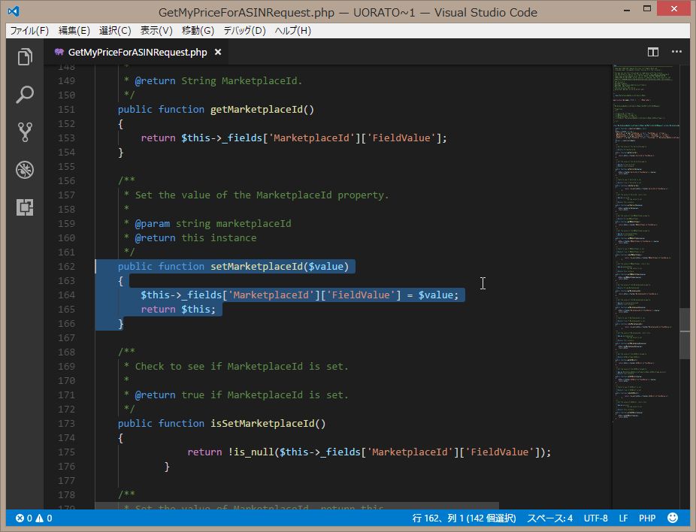
Task: Click '@return String MarketplaceId.' comment
Action: [219, 80]
